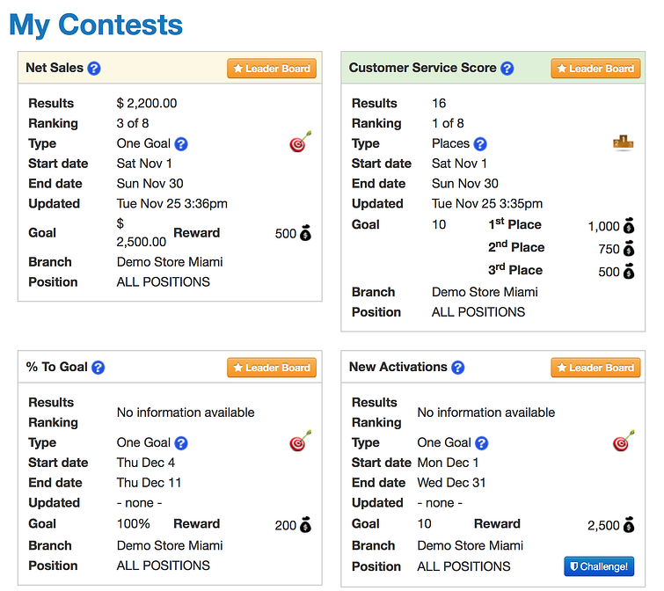Viewport: 664px width, 591px height.
Task: Click podium icon in Customer Service Score card
Action: click(623, 142)
